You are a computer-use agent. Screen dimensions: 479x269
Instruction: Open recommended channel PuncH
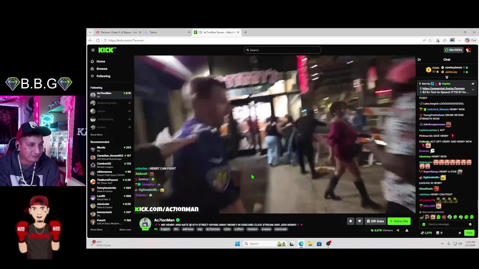point(110,222)
